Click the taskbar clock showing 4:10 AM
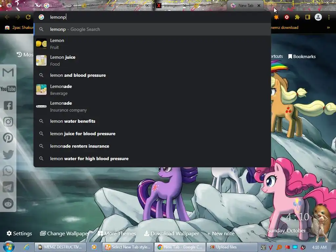The image size is (336, 252). (x=319, y=247)
